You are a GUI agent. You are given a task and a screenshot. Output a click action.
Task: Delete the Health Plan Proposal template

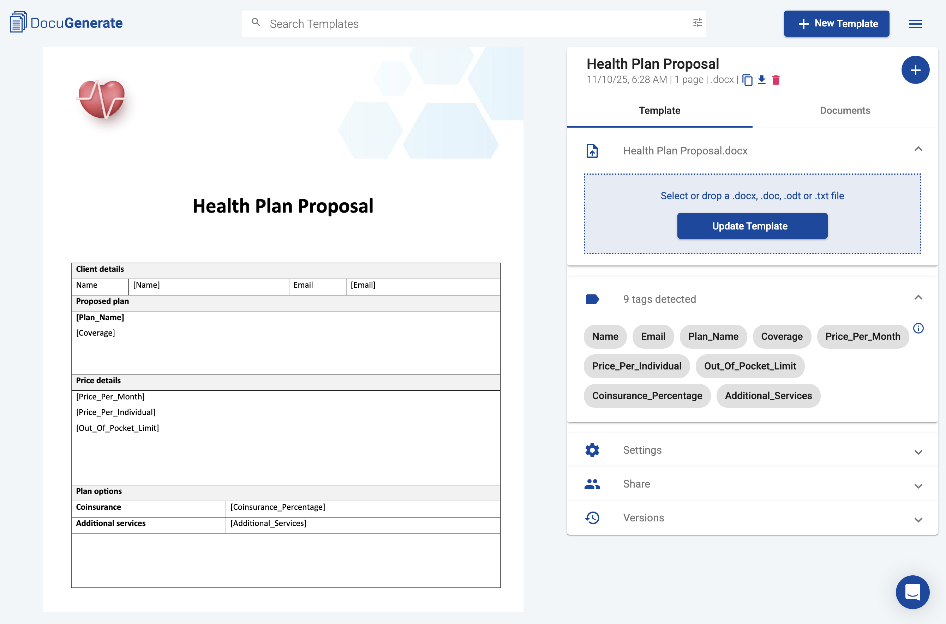(776, 80)
